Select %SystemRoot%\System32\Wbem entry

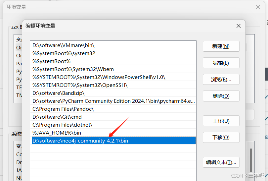[114, 69]
